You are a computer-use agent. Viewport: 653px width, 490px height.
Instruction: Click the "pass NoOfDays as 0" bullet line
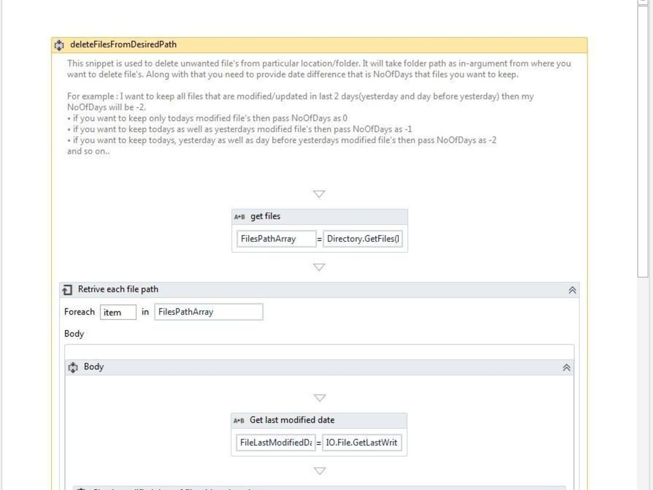point(207,118)
